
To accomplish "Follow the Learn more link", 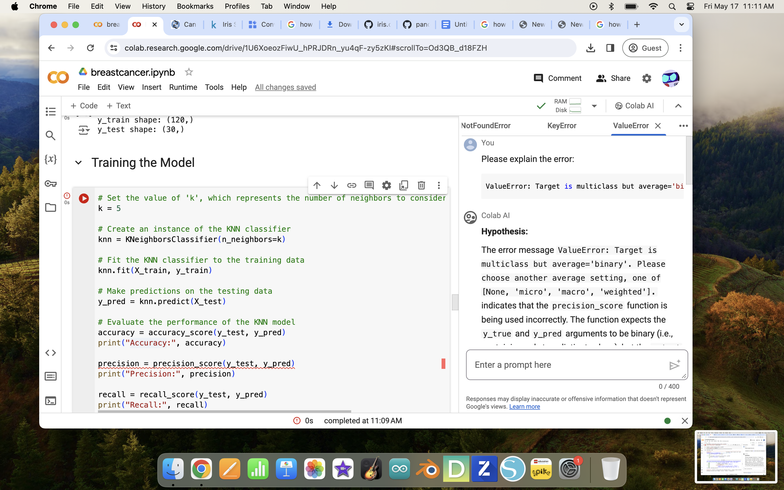I will click(525, 406).
